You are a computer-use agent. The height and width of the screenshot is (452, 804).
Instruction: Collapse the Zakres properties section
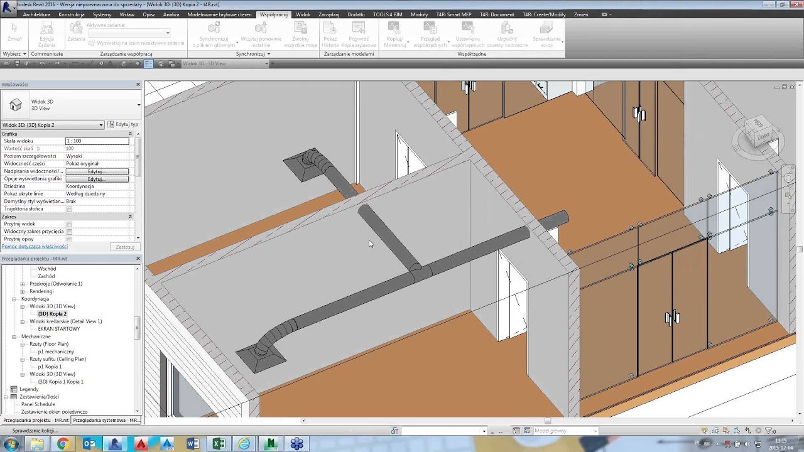click(131, 217)
